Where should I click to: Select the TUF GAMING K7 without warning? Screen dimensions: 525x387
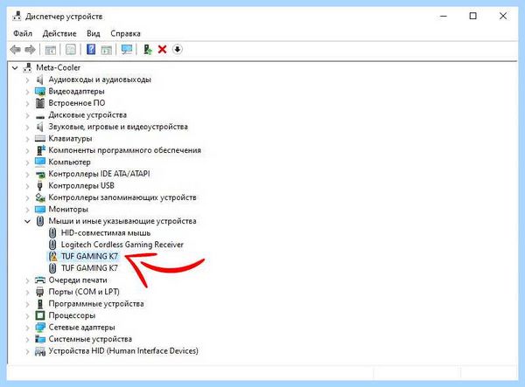point(89,268)
